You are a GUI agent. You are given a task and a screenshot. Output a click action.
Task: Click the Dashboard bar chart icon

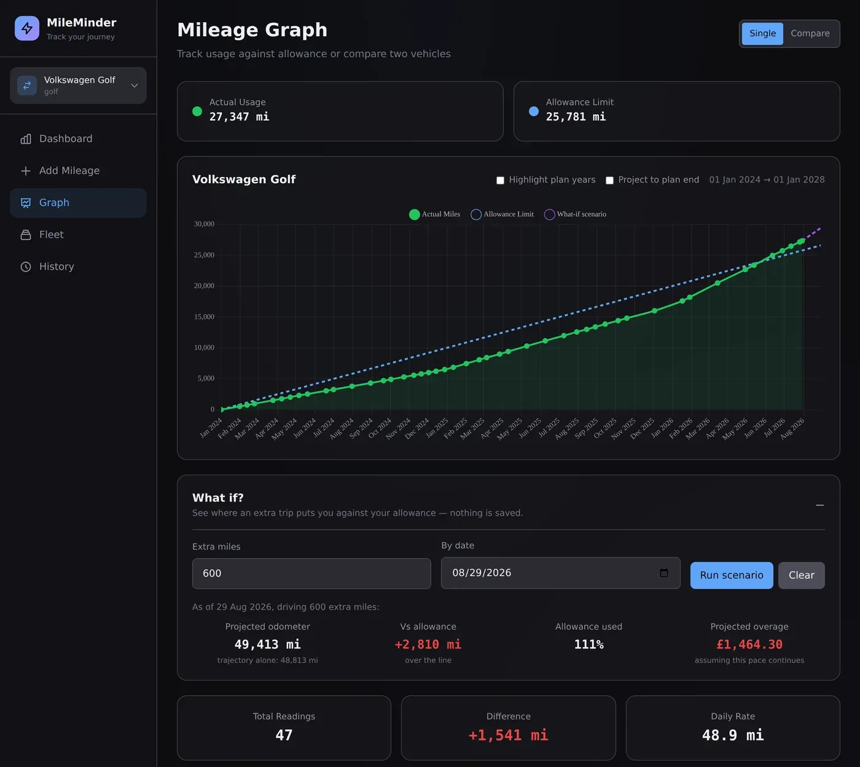tap(26, 139)
